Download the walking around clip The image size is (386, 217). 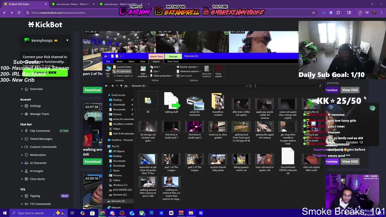(93, 162)
